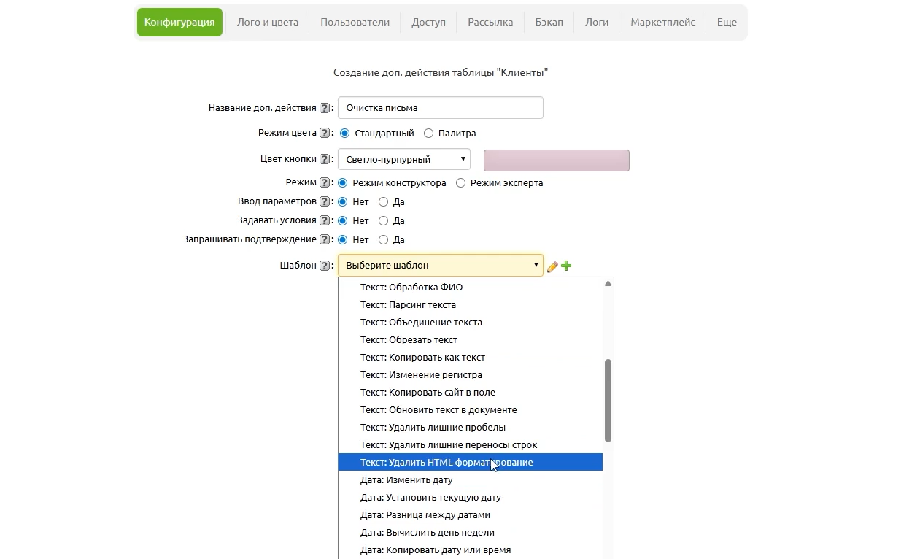Open help icon for Режим цвета
The height and width of the screenshot is (559, 920).
point(325,134)
